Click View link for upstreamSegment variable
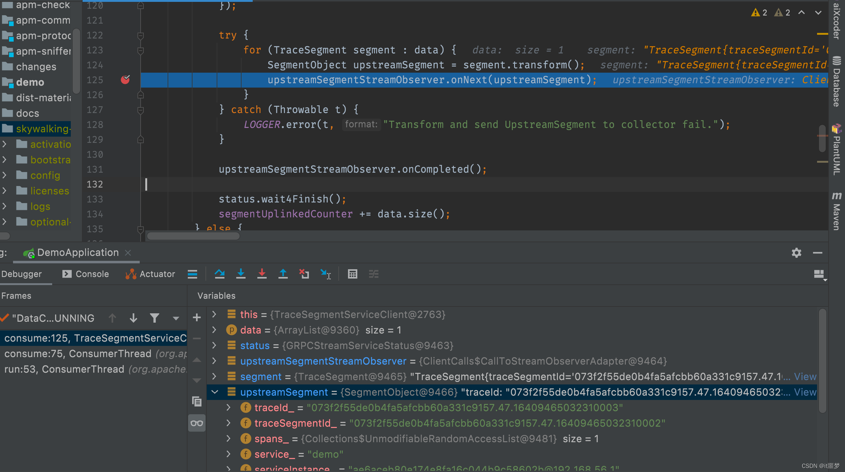The width and height of the screenshot is (845, 472). (805, 392)
